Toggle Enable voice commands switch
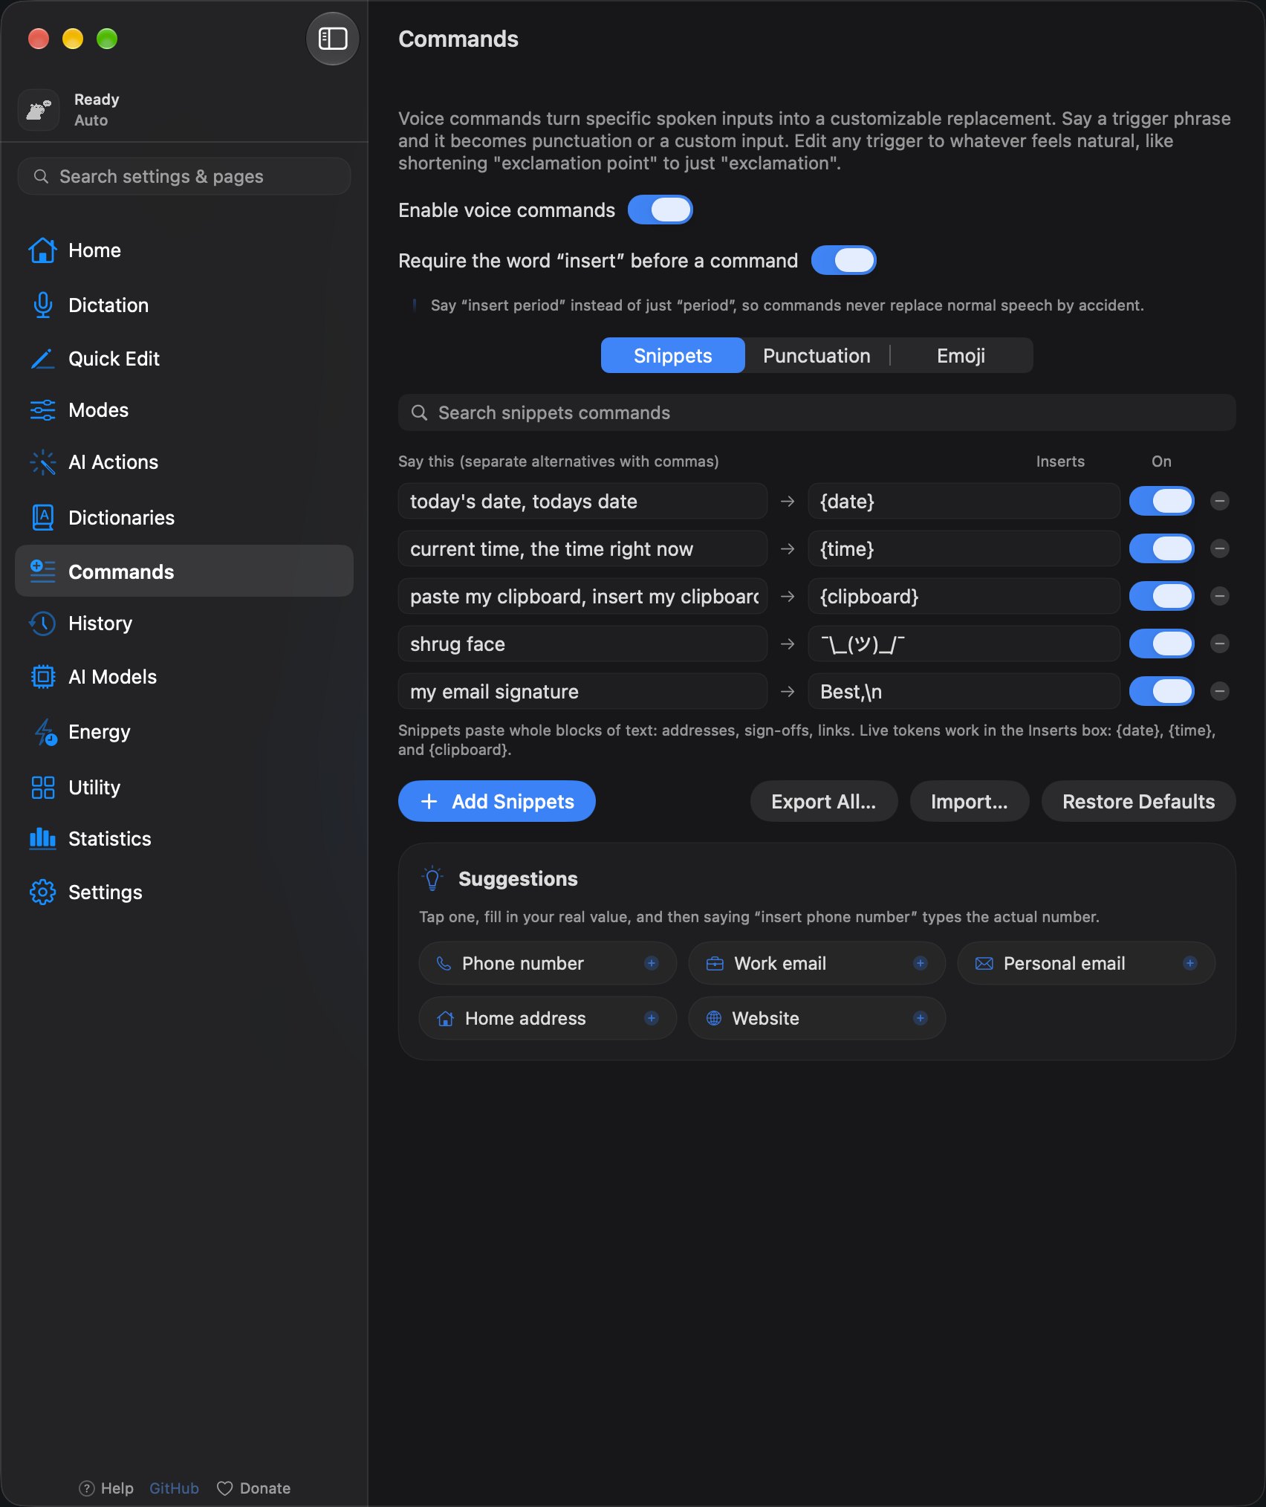The height and width of the screenshot is (1507, 1266). [x=660, y=210]
